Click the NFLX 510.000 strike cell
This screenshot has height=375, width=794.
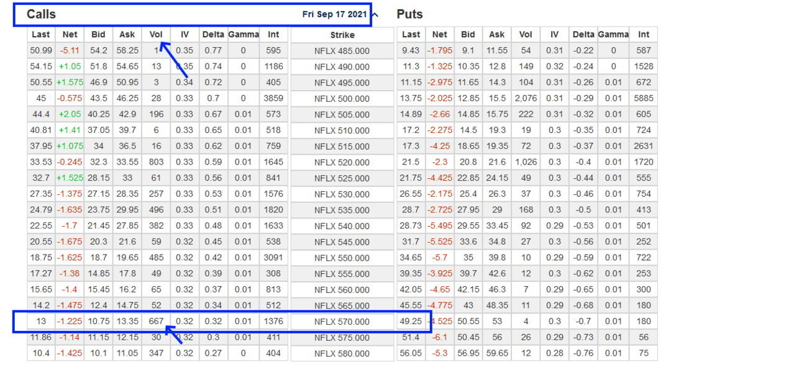pos(342,130)
